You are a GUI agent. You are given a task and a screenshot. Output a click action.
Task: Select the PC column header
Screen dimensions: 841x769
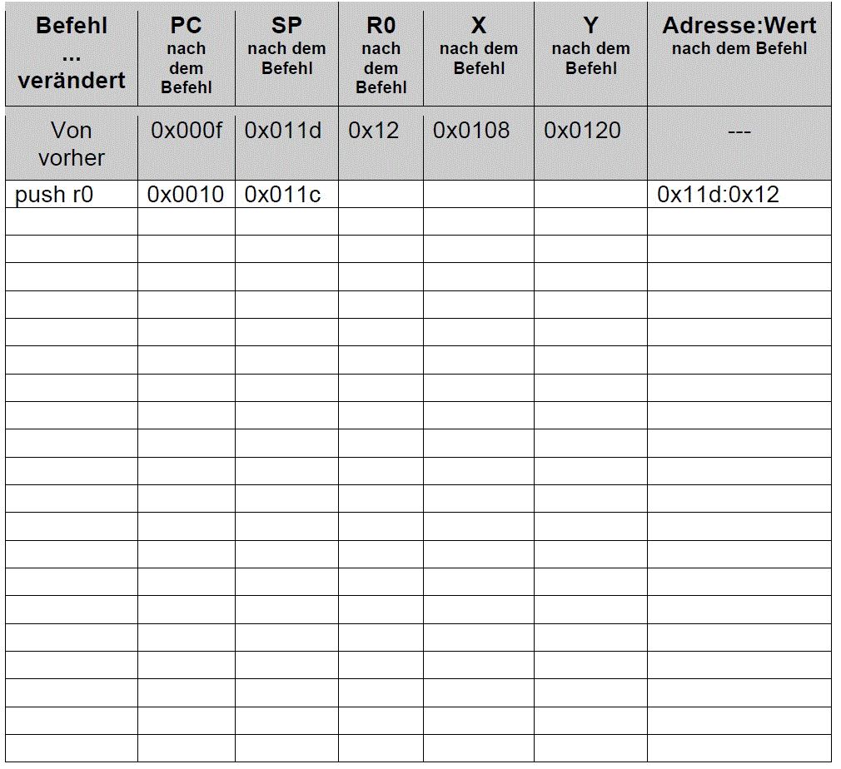[x=186, y=55]
